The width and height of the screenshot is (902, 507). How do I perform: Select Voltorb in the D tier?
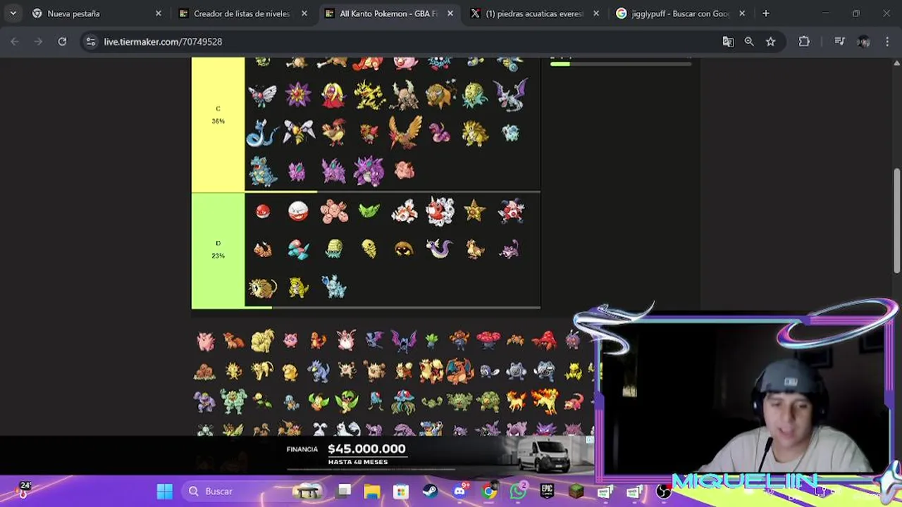(262, 211)
